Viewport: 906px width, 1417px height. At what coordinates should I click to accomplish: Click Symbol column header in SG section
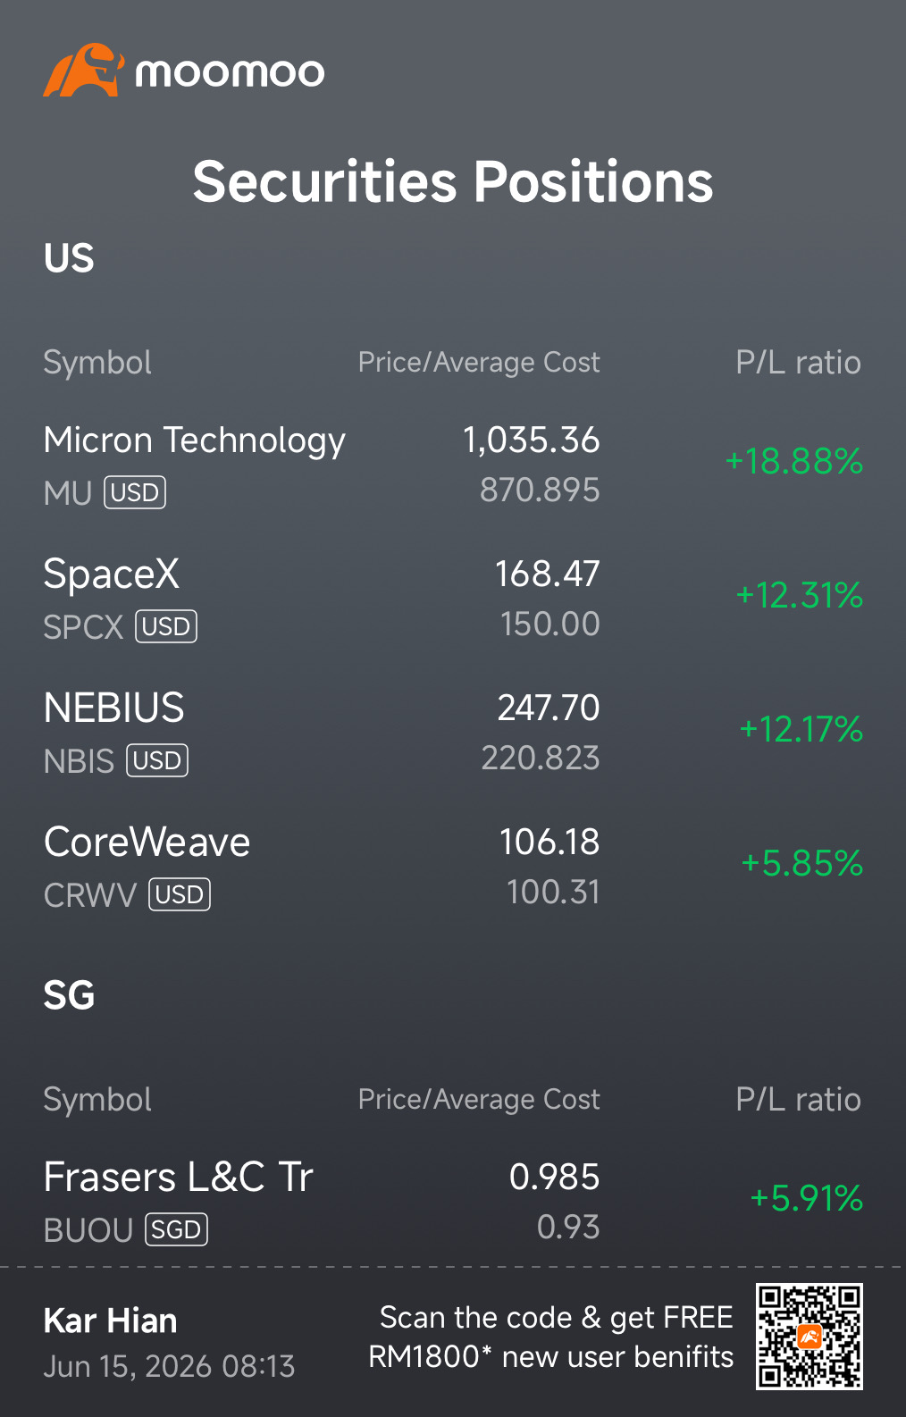(97, 1100)
